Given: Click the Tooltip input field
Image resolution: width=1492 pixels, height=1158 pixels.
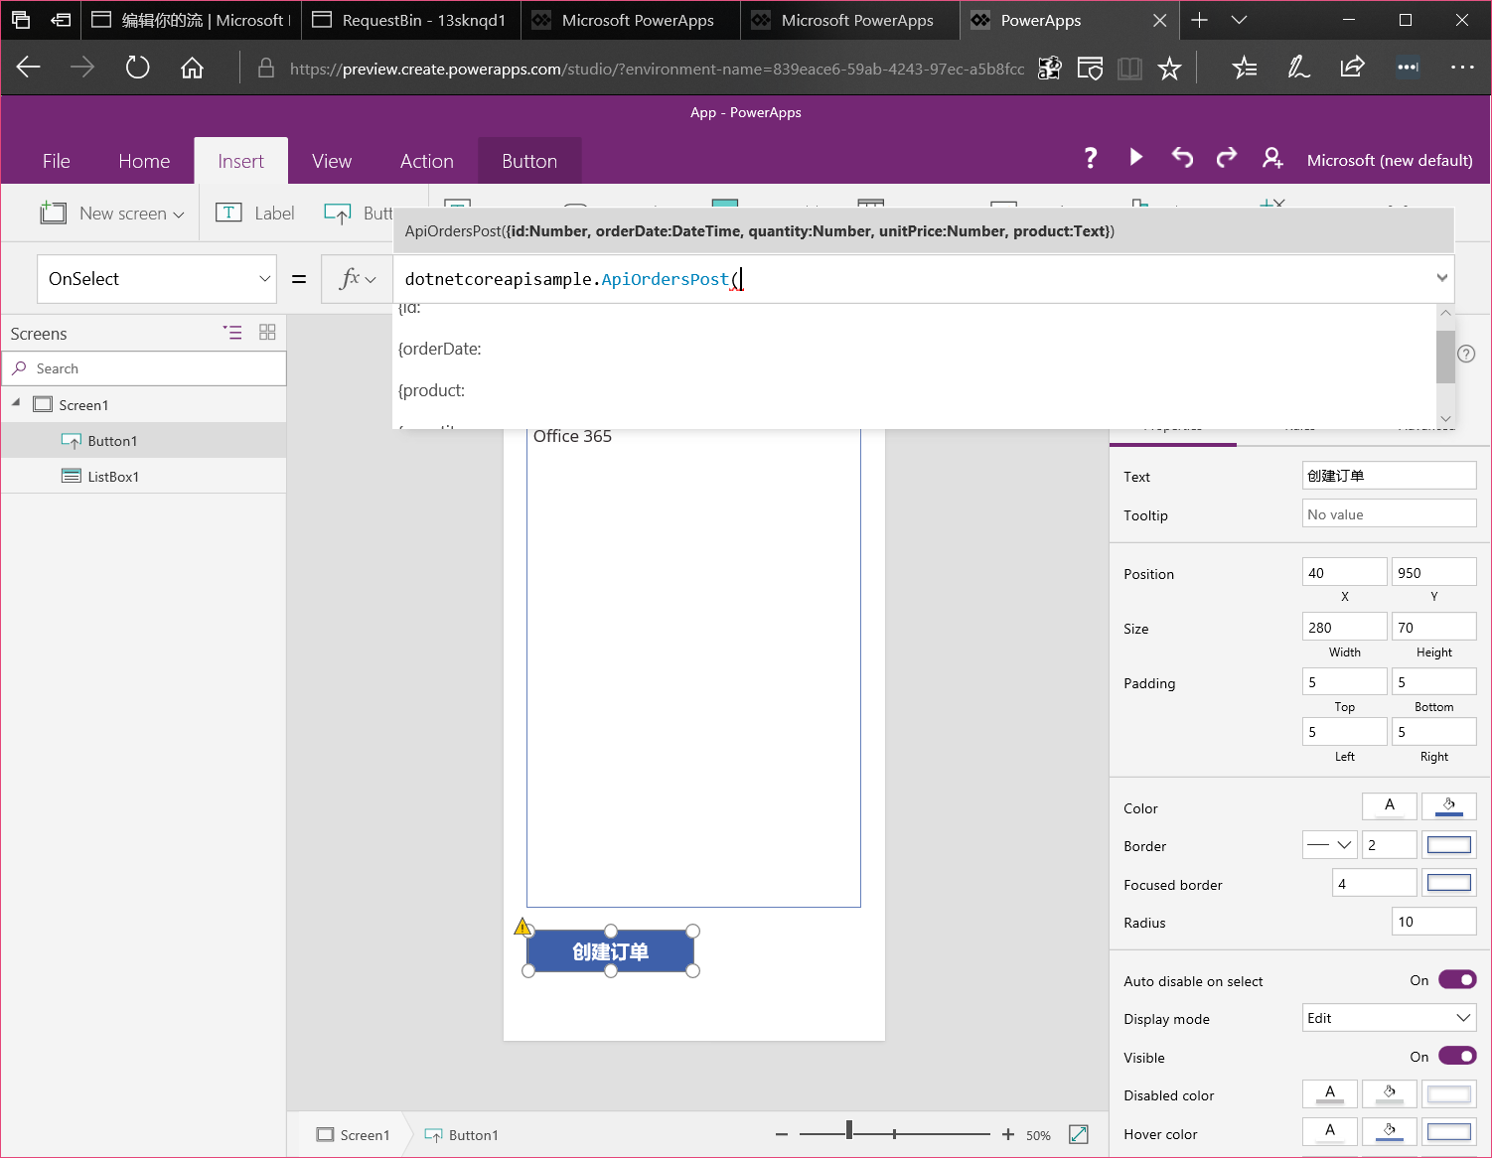Looking at the screenshot, I should (1389, 514).
